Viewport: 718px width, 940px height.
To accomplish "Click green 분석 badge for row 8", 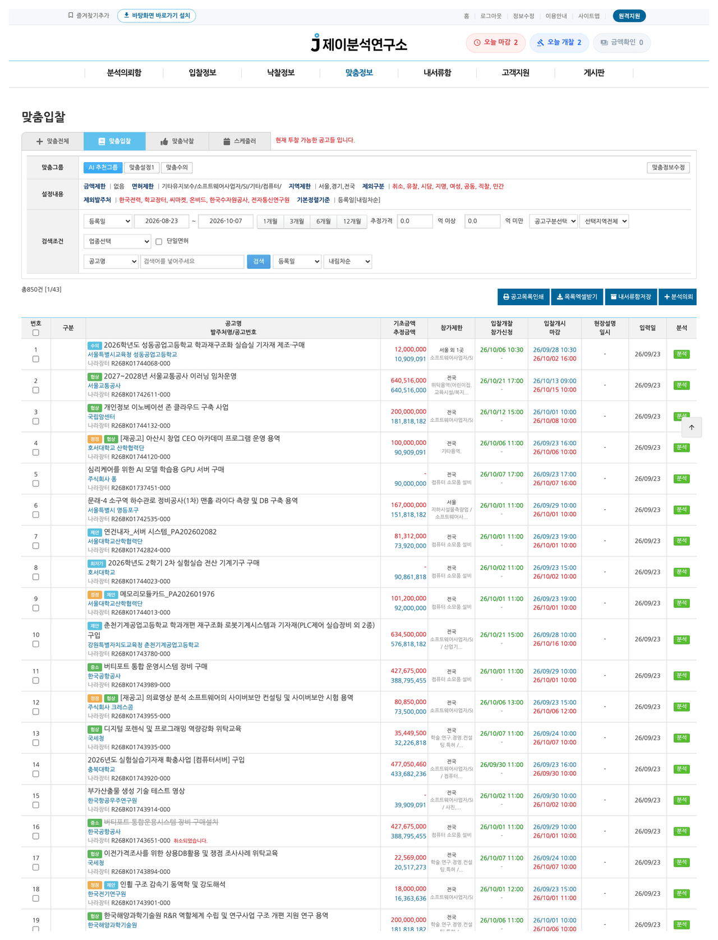I will pyautogui.click(x=682, y=572).
